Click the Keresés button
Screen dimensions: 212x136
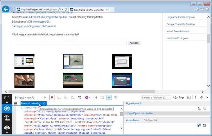click(x=134, y=43)
